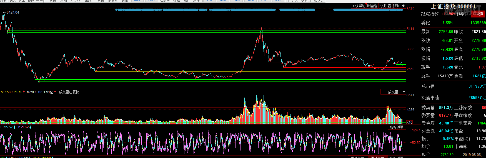Open the 预测 forecast tab
Screen dimensions: 486x158
pyautogui.click(x=396, y=6)
